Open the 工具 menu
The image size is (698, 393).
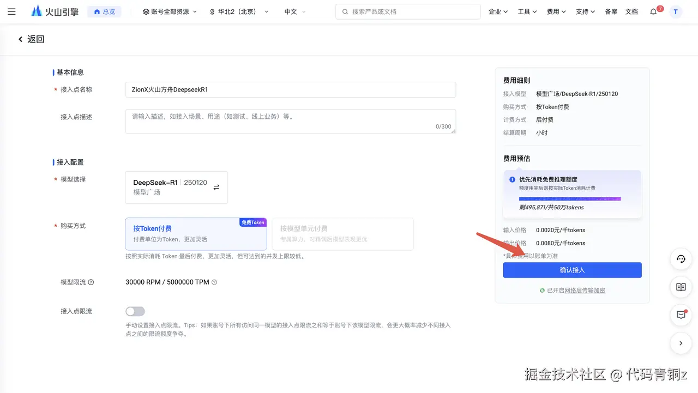coord(527,11)
